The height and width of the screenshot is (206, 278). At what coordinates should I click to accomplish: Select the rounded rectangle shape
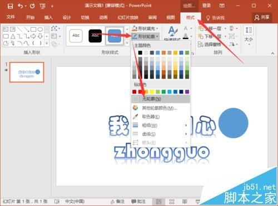(6, 36)
